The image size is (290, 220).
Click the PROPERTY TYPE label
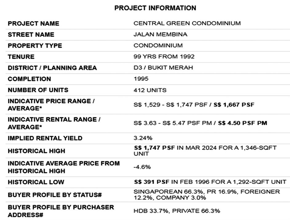[x=35, y=46]
